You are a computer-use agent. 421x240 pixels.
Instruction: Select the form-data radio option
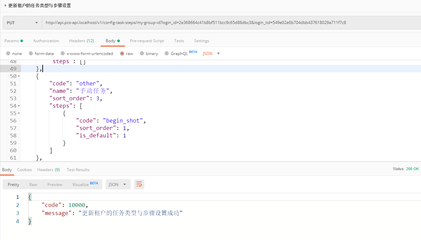pyautogui.click(x=31, y=53)
